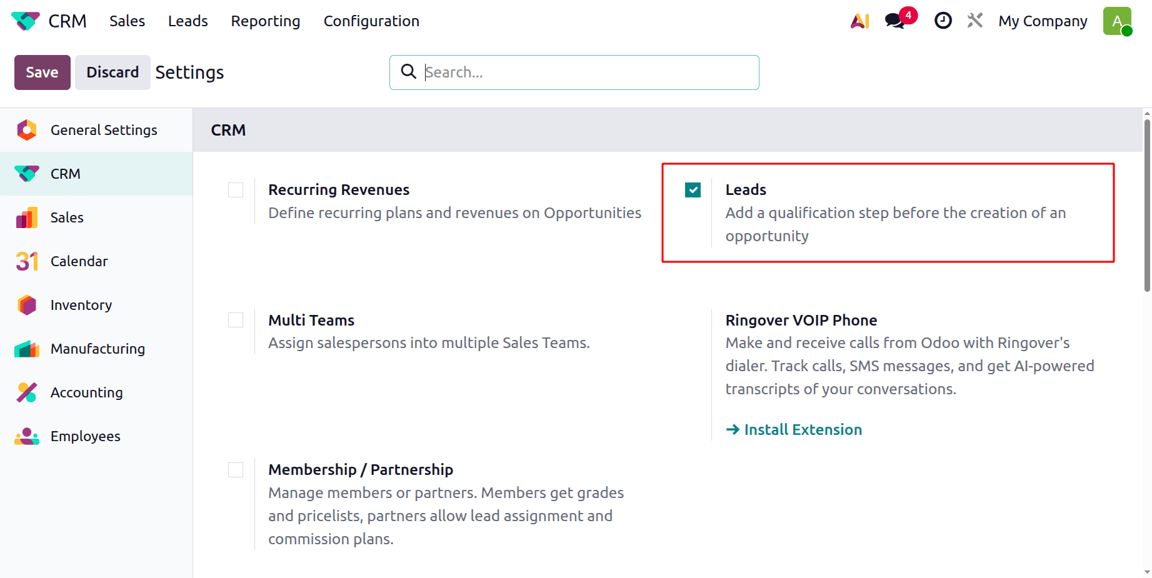Uncheck the Leads checkbox
The image size is (1152, 578).
[x=693, y=190]
